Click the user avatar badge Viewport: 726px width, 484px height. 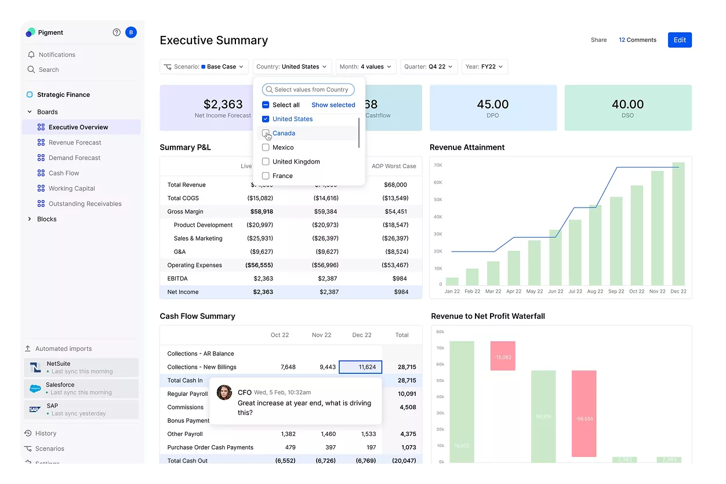click(x=131, y=32)
